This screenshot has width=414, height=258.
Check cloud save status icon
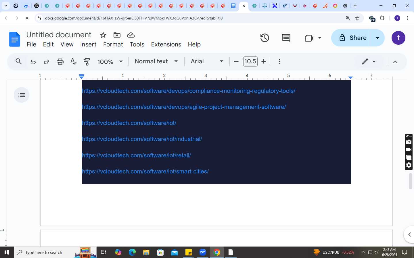tap(131, 35)
